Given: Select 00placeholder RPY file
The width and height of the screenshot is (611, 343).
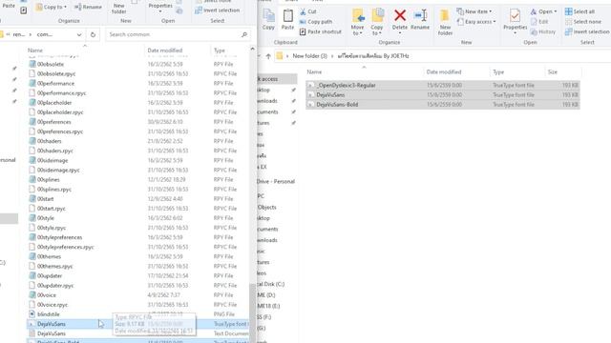Looking at the screenshot, I should pos(137,103).
